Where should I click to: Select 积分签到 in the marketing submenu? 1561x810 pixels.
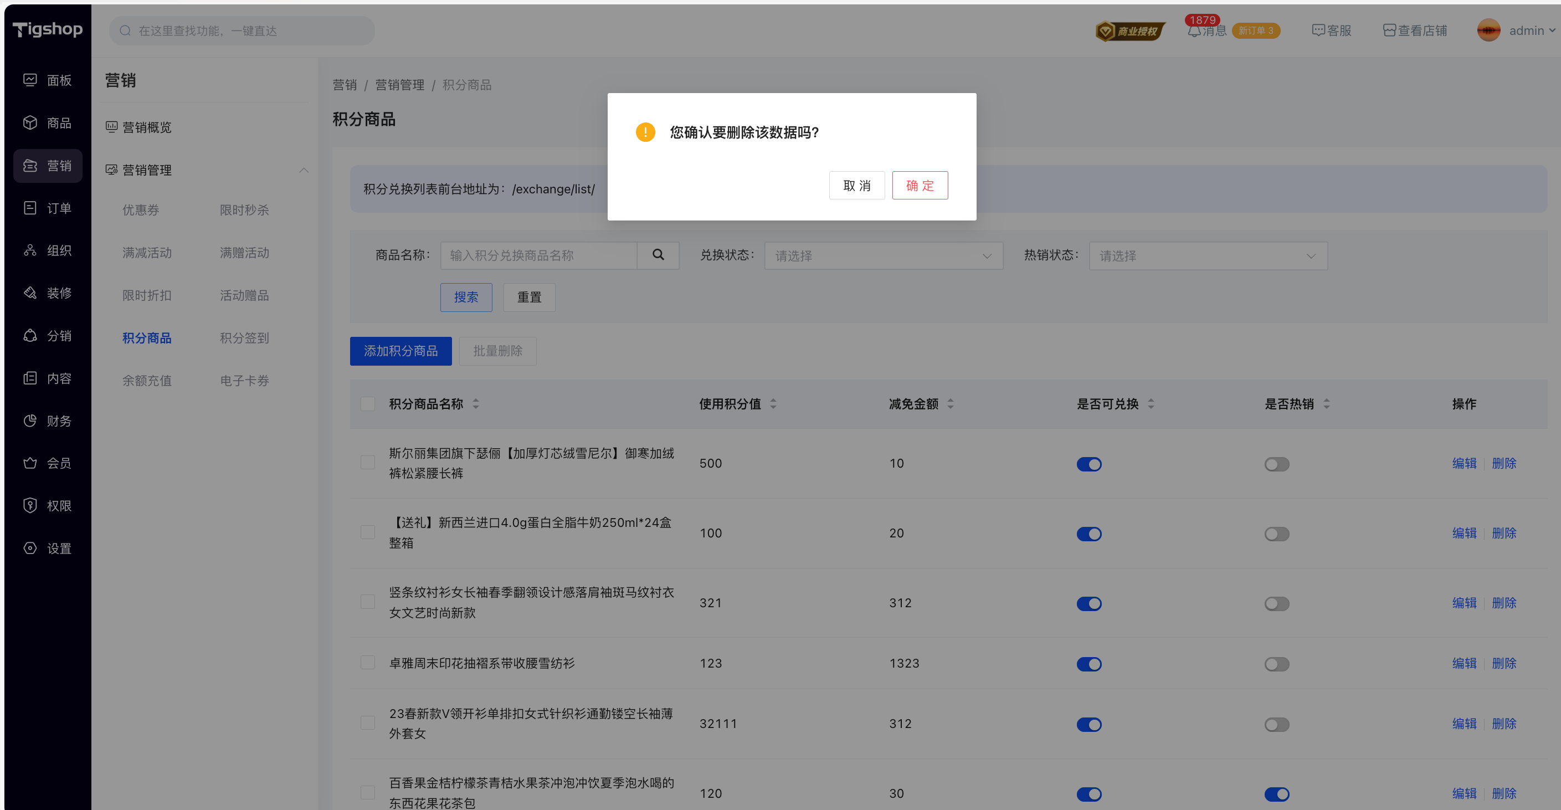tap(244, 338)
